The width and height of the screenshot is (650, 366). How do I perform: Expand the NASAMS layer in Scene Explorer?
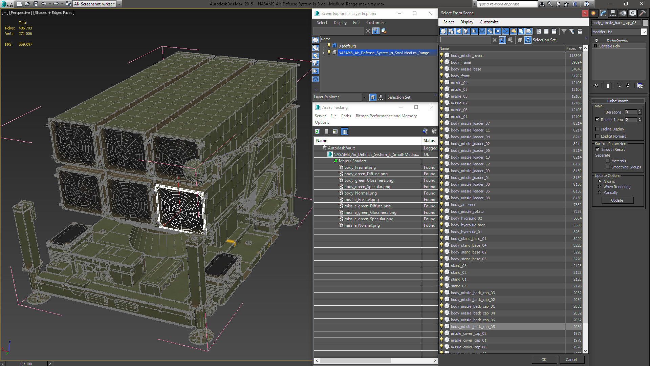(x=324, y=53)
